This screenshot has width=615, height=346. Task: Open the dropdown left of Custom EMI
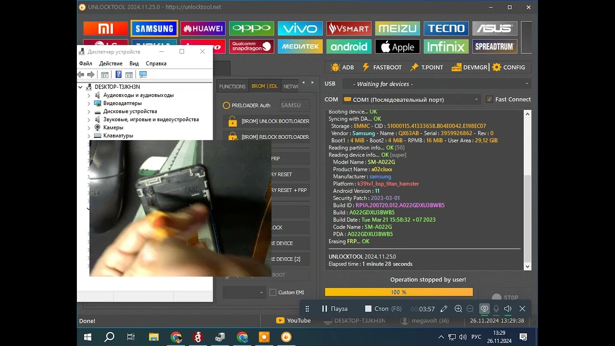(244, 292)
